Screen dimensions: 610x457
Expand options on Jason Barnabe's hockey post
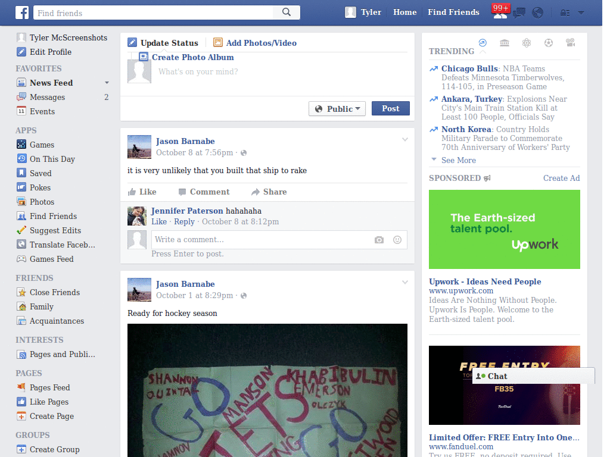[405, 283]
